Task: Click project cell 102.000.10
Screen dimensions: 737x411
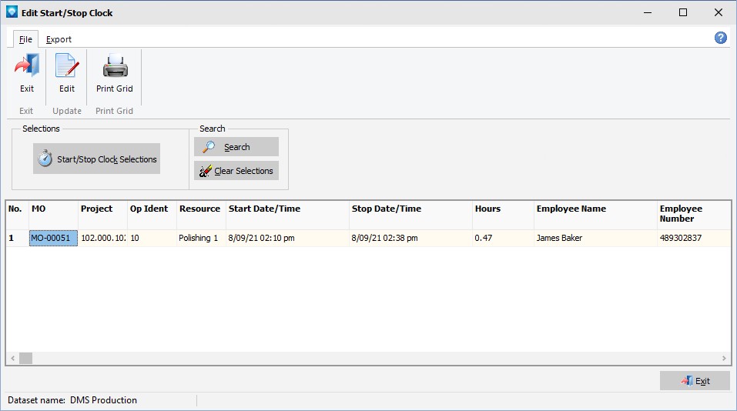Action: click(103, 238)
